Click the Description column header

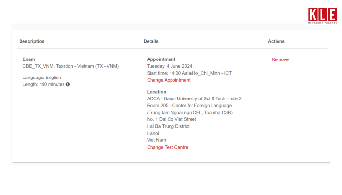pyautogui.click(x=32, y=41)
